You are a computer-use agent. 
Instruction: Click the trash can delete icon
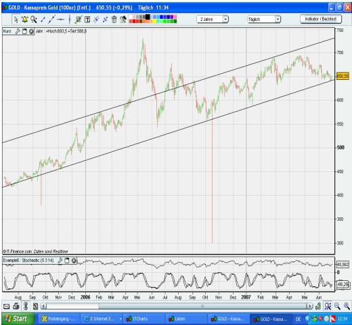tap(114, 20)
